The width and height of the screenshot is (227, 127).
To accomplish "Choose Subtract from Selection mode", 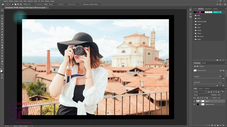I will click(18, 5).
